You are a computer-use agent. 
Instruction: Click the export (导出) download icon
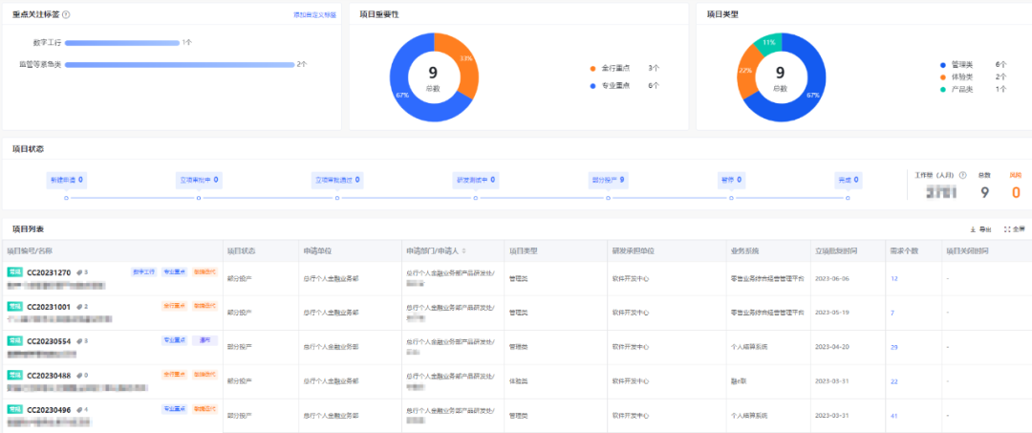pyautogui.click(x=973, y=229)
